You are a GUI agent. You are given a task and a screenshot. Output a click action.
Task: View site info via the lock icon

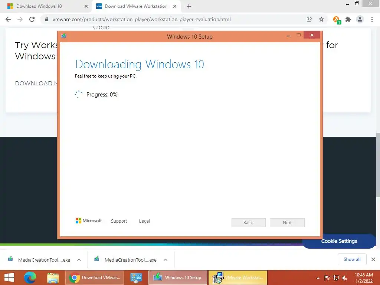pyautogui.click(x=47, y=19)
